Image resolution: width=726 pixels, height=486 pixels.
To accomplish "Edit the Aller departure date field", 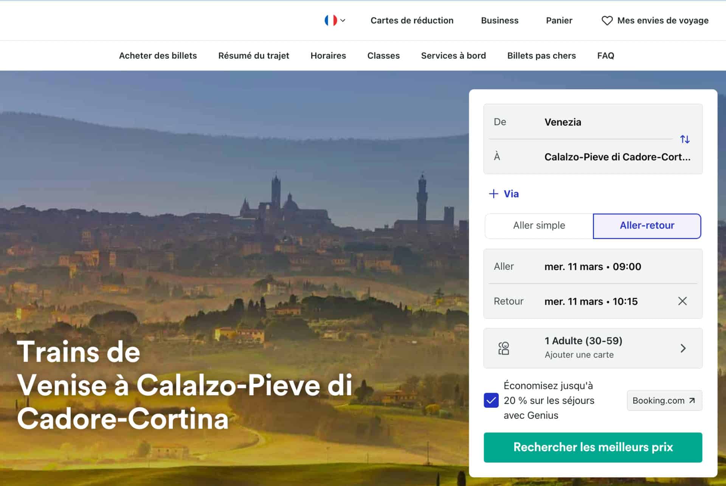I will [x=592, y=266].
